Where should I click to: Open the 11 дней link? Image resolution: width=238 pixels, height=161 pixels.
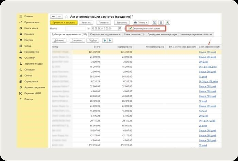click(x=203, y=77)
